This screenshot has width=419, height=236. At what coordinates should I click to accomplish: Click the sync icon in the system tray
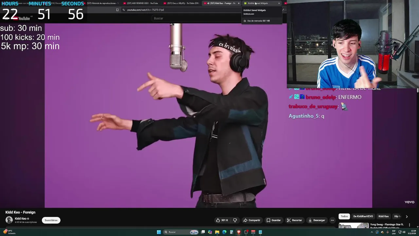377,232
